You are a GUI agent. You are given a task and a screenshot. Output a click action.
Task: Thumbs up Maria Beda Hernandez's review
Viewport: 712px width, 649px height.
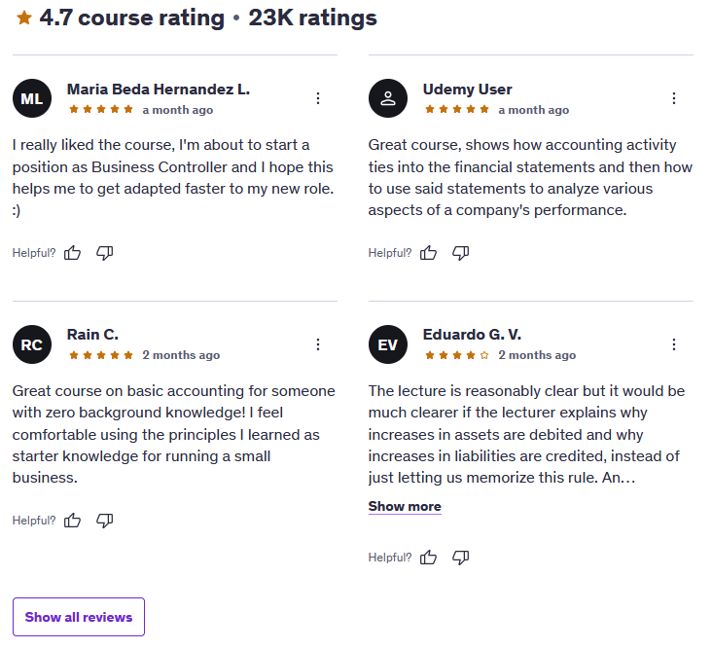(72, 253)
